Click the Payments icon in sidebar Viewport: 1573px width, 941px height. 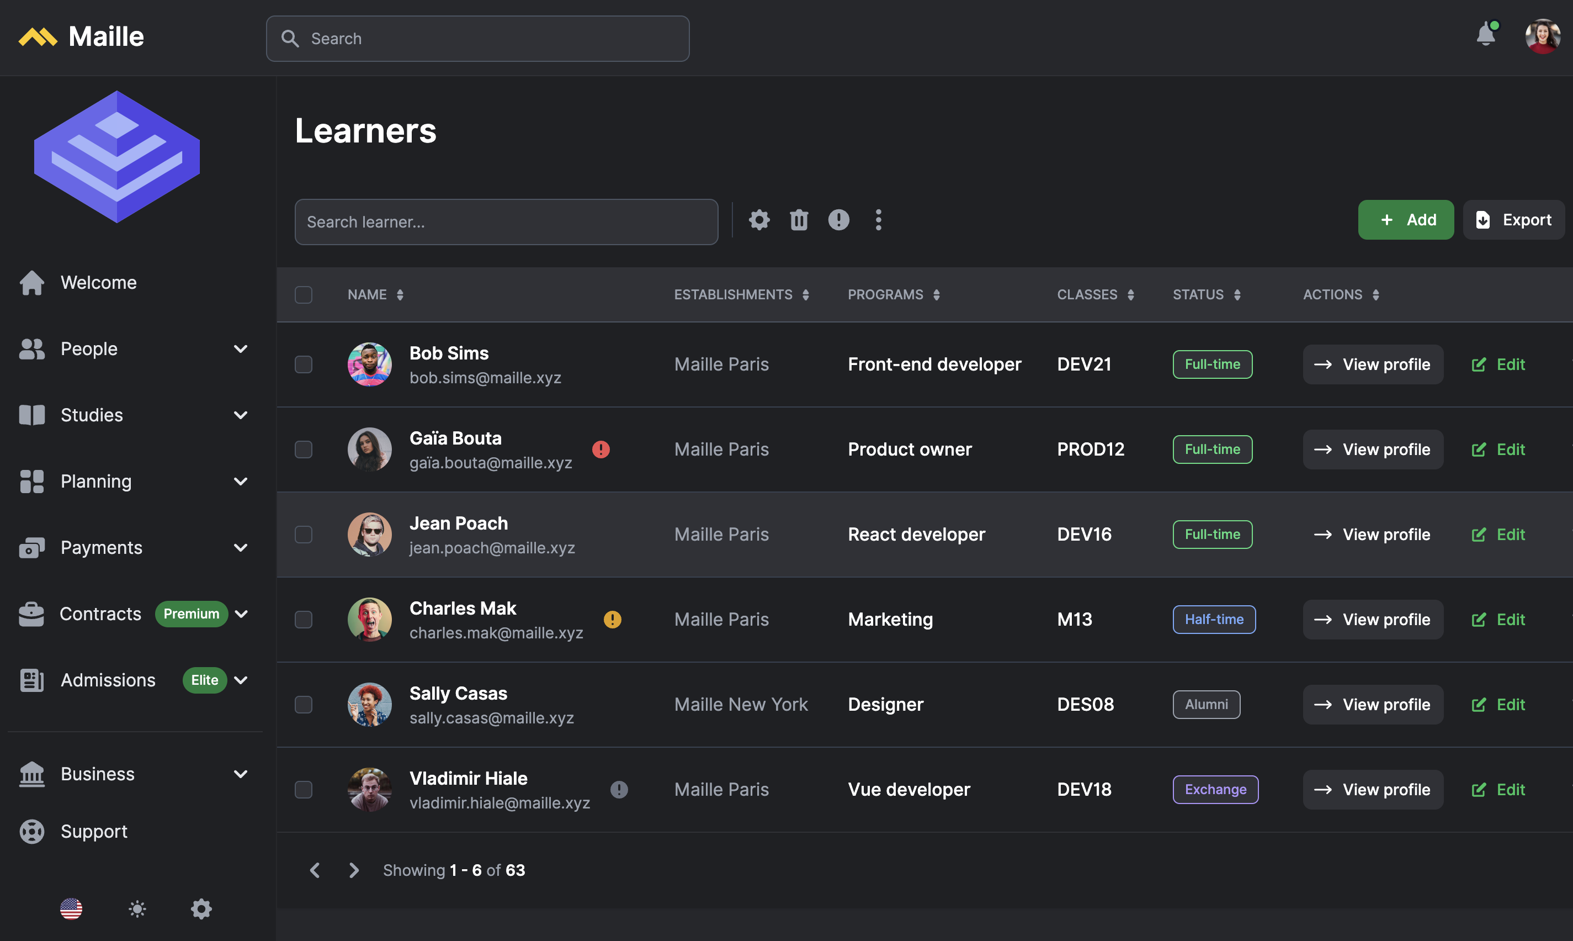pyautogui.click(x=31, y=547)
